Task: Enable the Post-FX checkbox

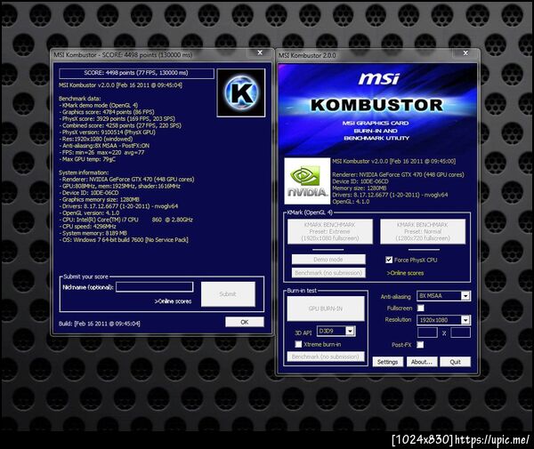Action: [421, 345]
